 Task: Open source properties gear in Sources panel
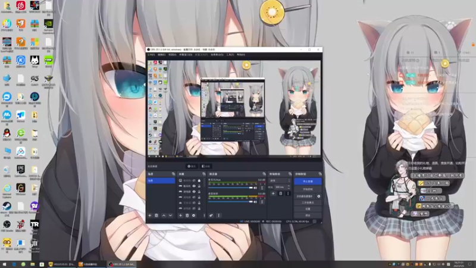tap(194, 216)
